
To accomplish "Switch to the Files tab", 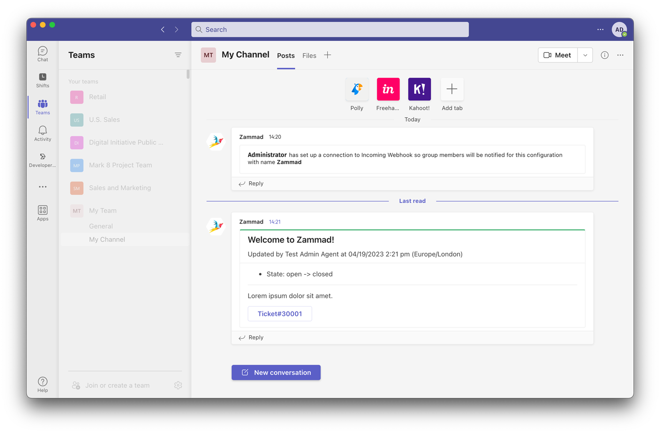I will (x=309, y=56).
